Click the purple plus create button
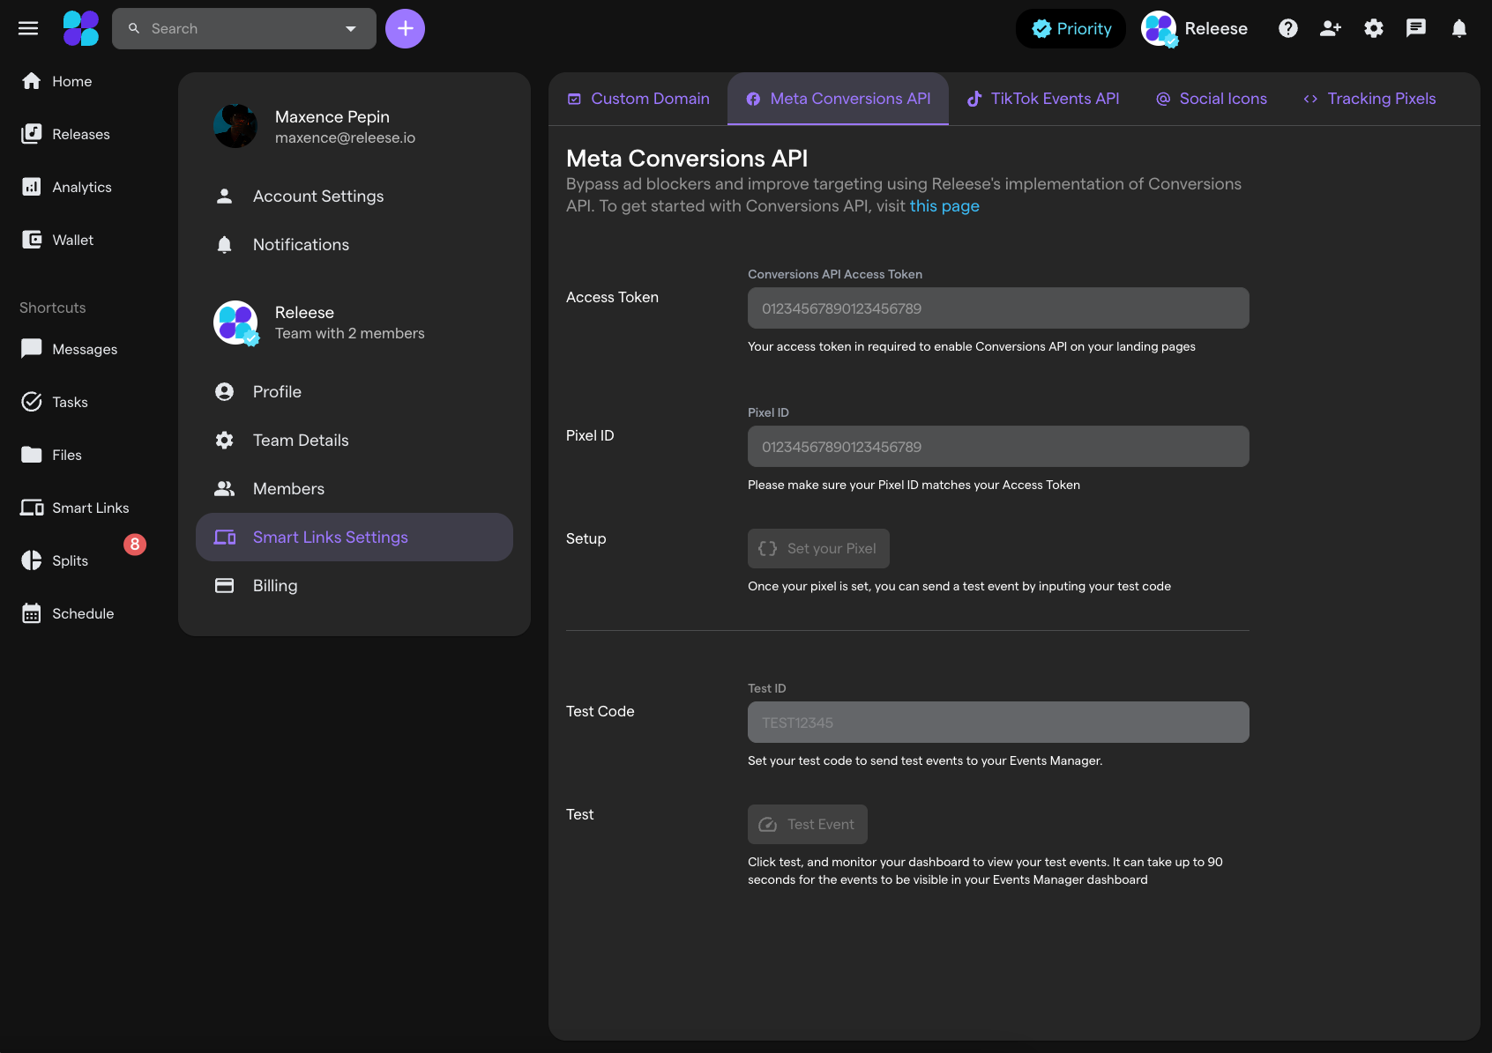The width and height of the screenshot is (1492, 1053). point(405,28)
